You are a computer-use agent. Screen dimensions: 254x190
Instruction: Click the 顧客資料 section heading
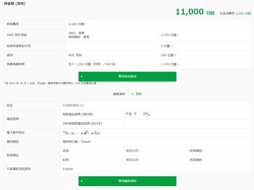click(x=119, y=94)
